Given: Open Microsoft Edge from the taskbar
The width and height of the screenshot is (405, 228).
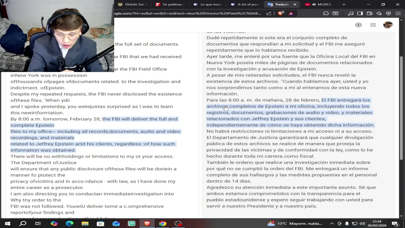Looking at the screenshot, I should coord(69,224).
